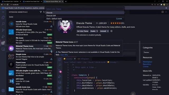Open the Marketplace resource link
Image resolution: width=169 pixels, height=95 pixels.
point(148,62)
